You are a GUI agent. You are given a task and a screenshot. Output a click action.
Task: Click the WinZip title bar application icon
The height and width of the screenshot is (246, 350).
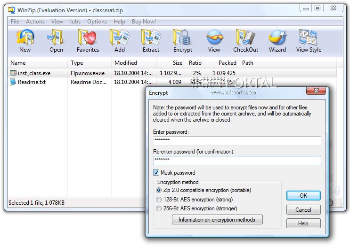[x=12, y=10]
